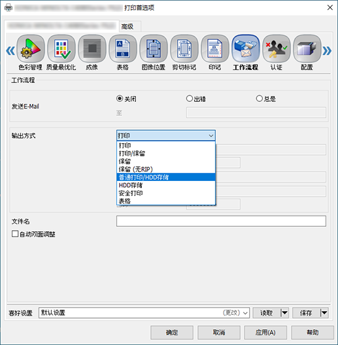Choose 安全打印 in output list
The height and width of the screenshot is (345, 338).
(x=166, y=193)
